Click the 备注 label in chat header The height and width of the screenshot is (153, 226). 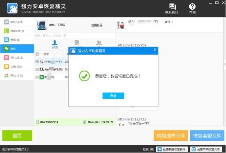coord(168,22)
